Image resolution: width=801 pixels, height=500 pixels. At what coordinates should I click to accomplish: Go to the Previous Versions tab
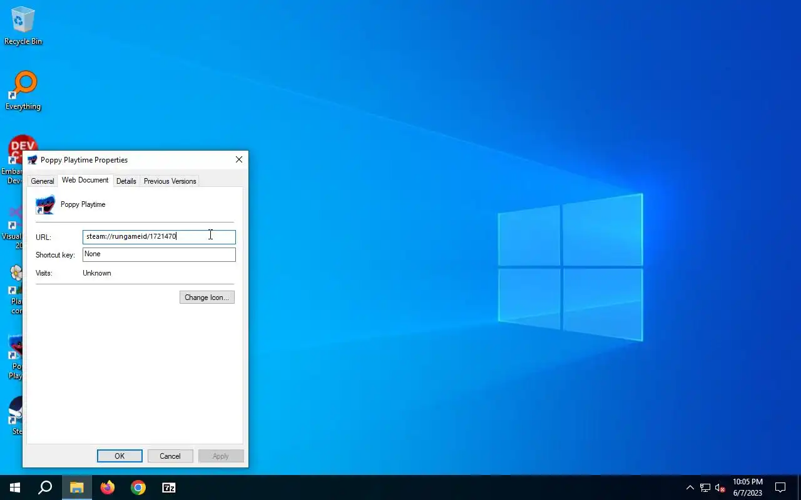click(x=170, y=181)
